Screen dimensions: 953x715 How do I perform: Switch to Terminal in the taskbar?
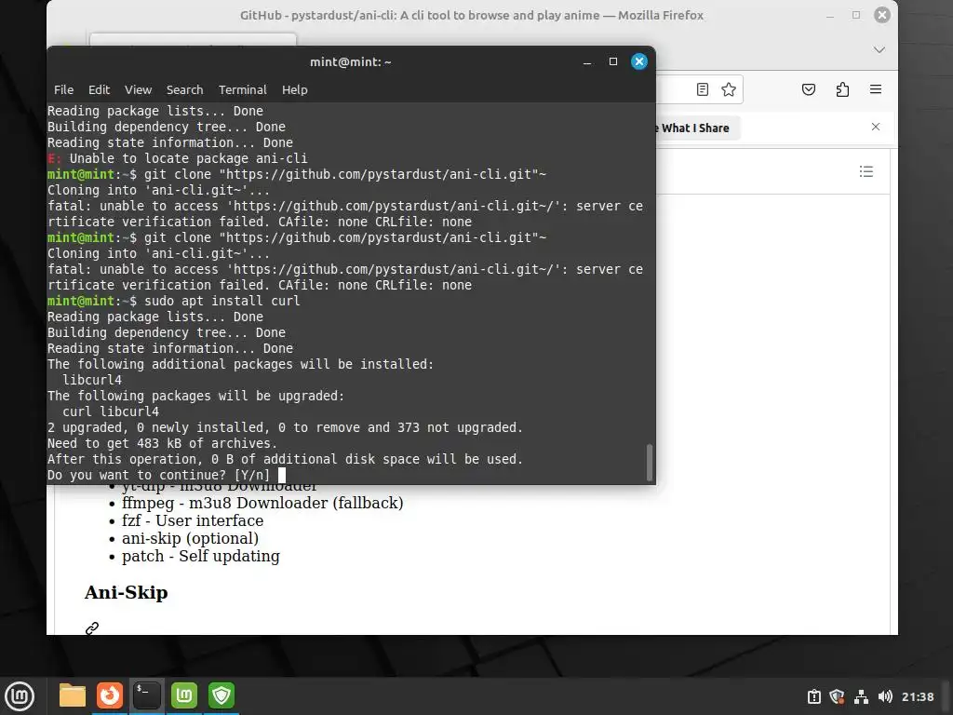147,695
